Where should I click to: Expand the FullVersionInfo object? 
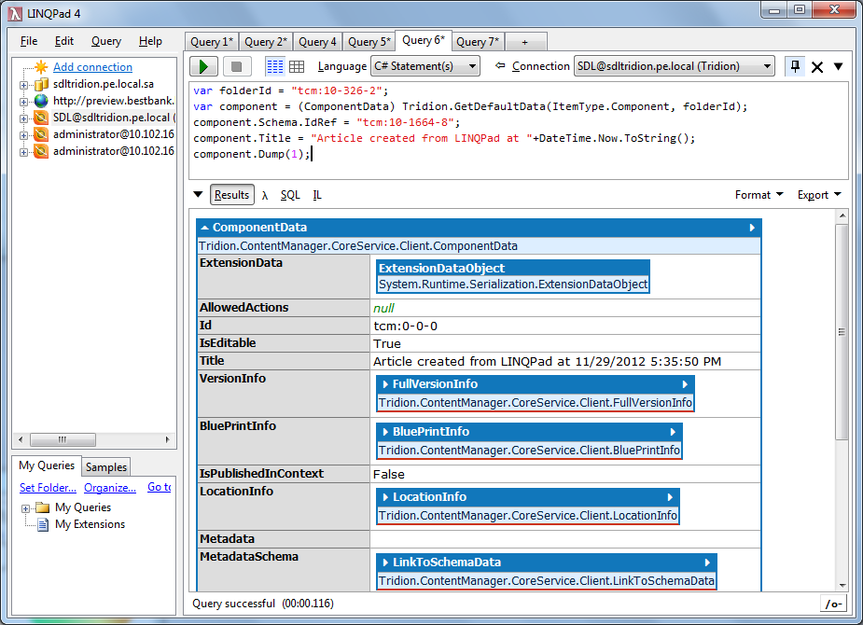[x=385, y=384]
